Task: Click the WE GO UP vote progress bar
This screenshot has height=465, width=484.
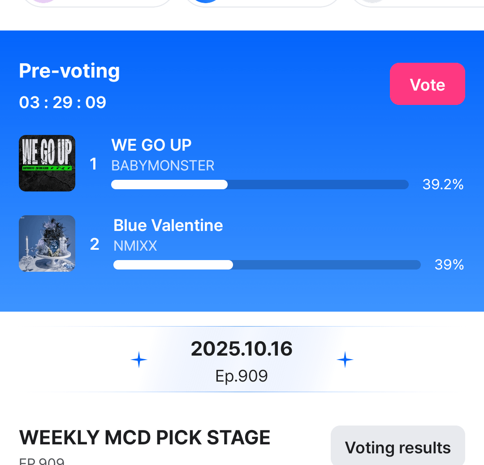Action: [x=259, y=184]
